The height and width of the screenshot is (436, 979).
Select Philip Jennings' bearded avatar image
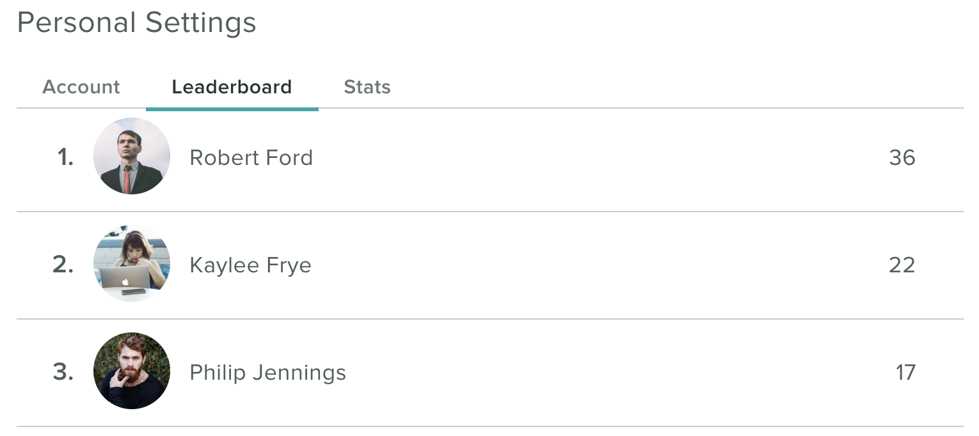pyautogui.click(x=132, y=371)
